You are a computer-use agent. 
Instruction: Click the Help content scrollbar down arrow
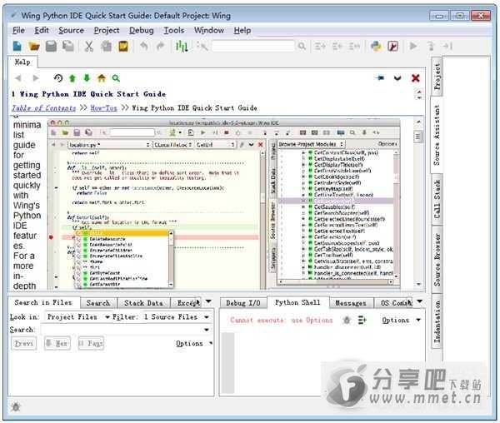(419, 283)
